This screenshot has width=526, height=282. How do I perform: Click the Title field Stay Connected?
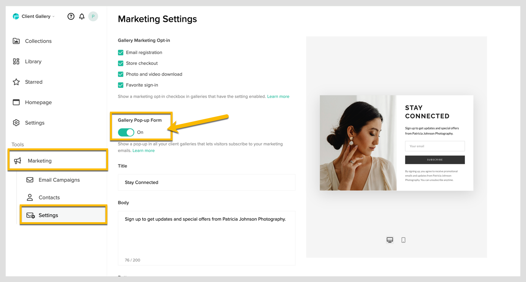tap(207, 182)
